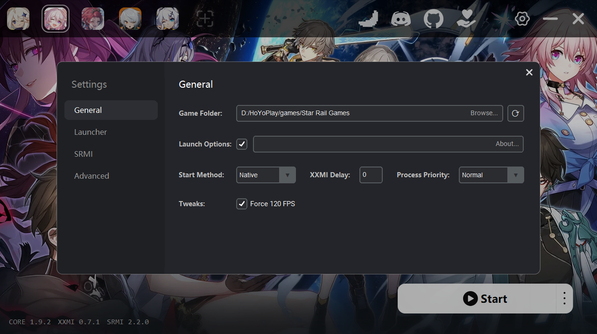Select the Zenless Zone Zero game icon
The image size is (597, 334).
[x=130, y=19]
